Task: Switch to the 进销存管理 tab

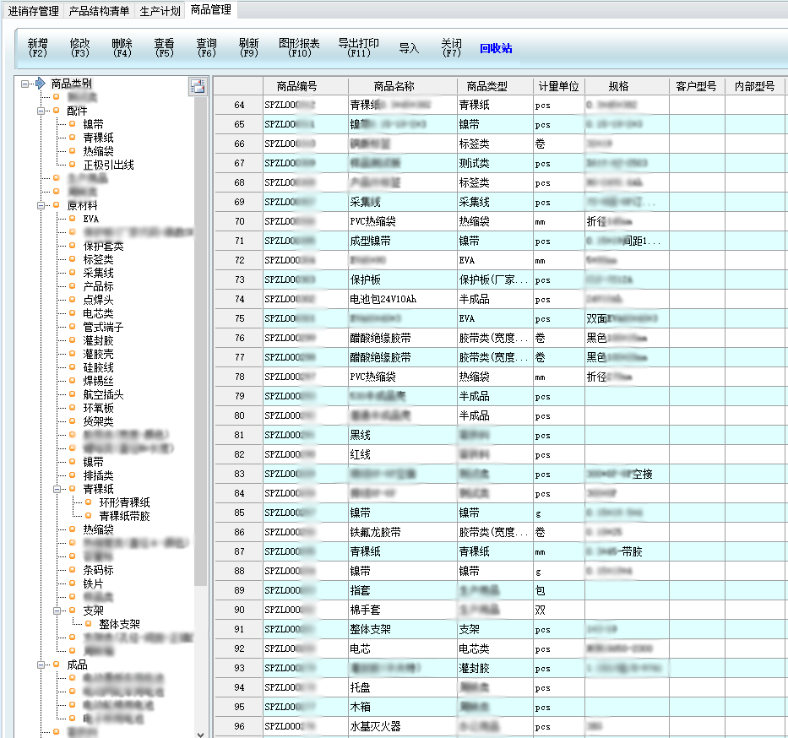Action: coord(33,11)
